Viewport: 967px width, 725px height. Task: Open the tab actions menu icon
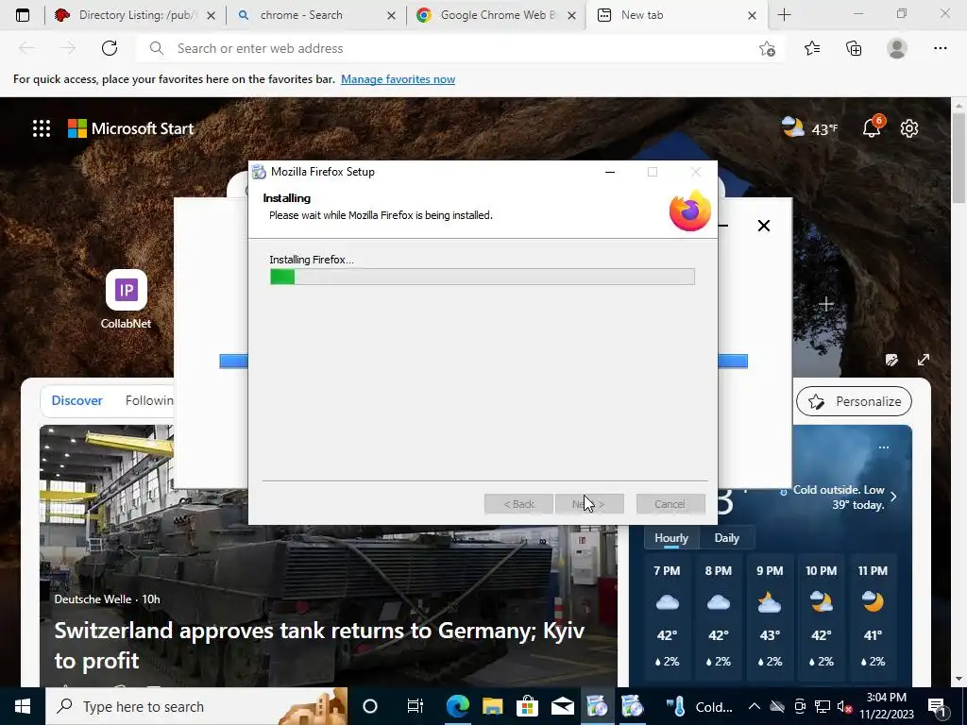[23, 15]
